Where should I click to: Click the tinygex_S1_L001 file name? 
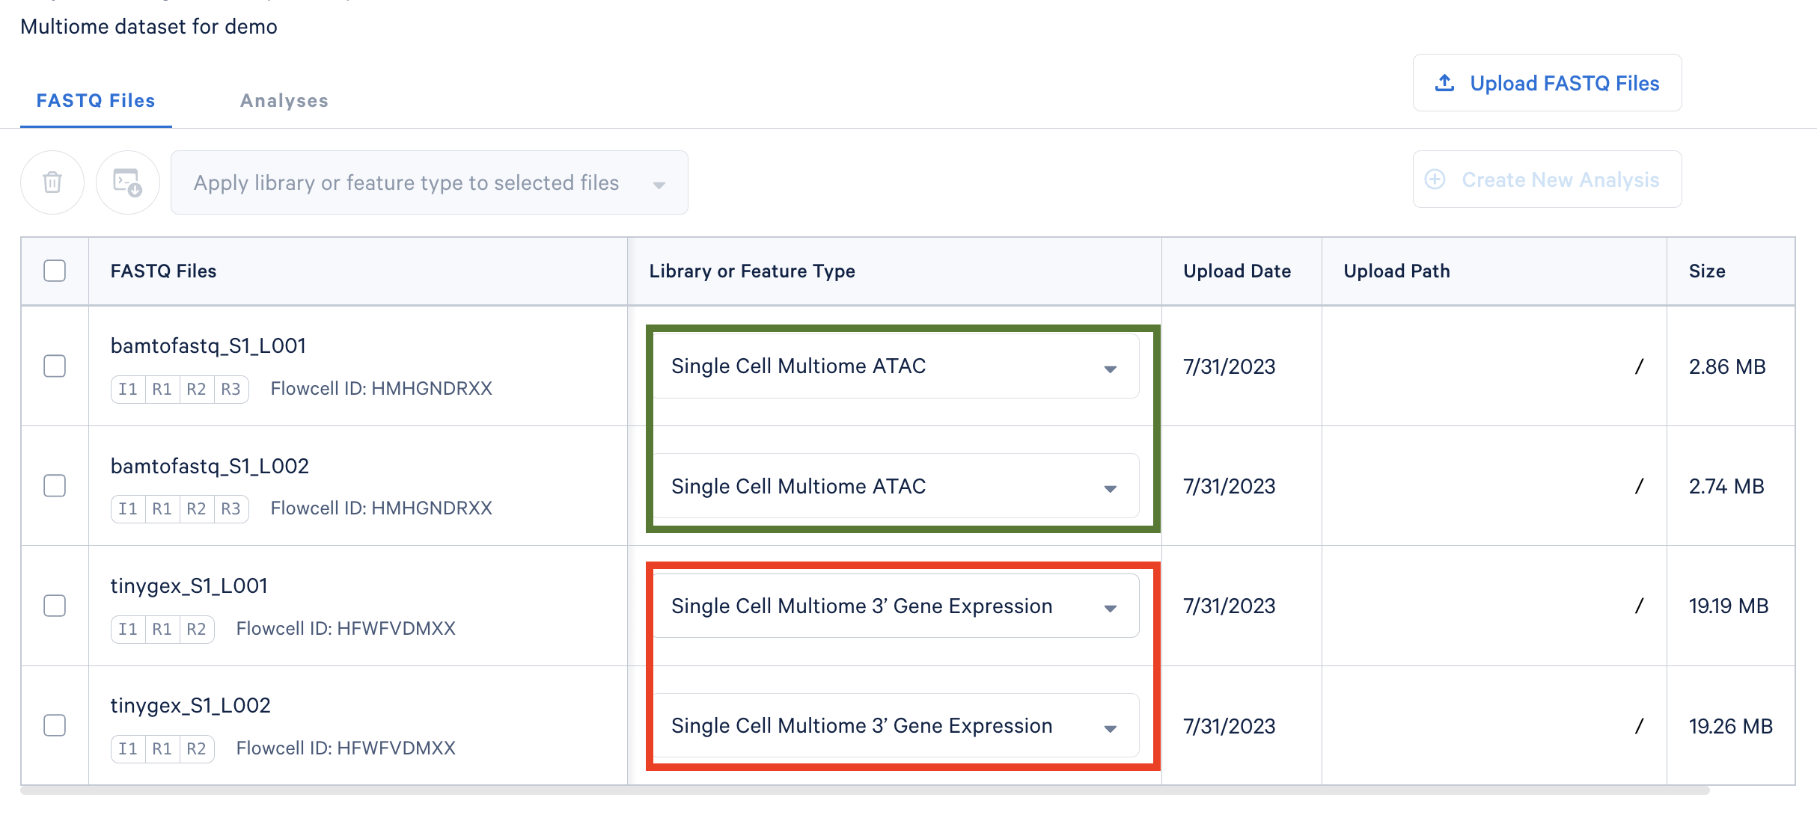pyautogui.click(x=189, y=585)
